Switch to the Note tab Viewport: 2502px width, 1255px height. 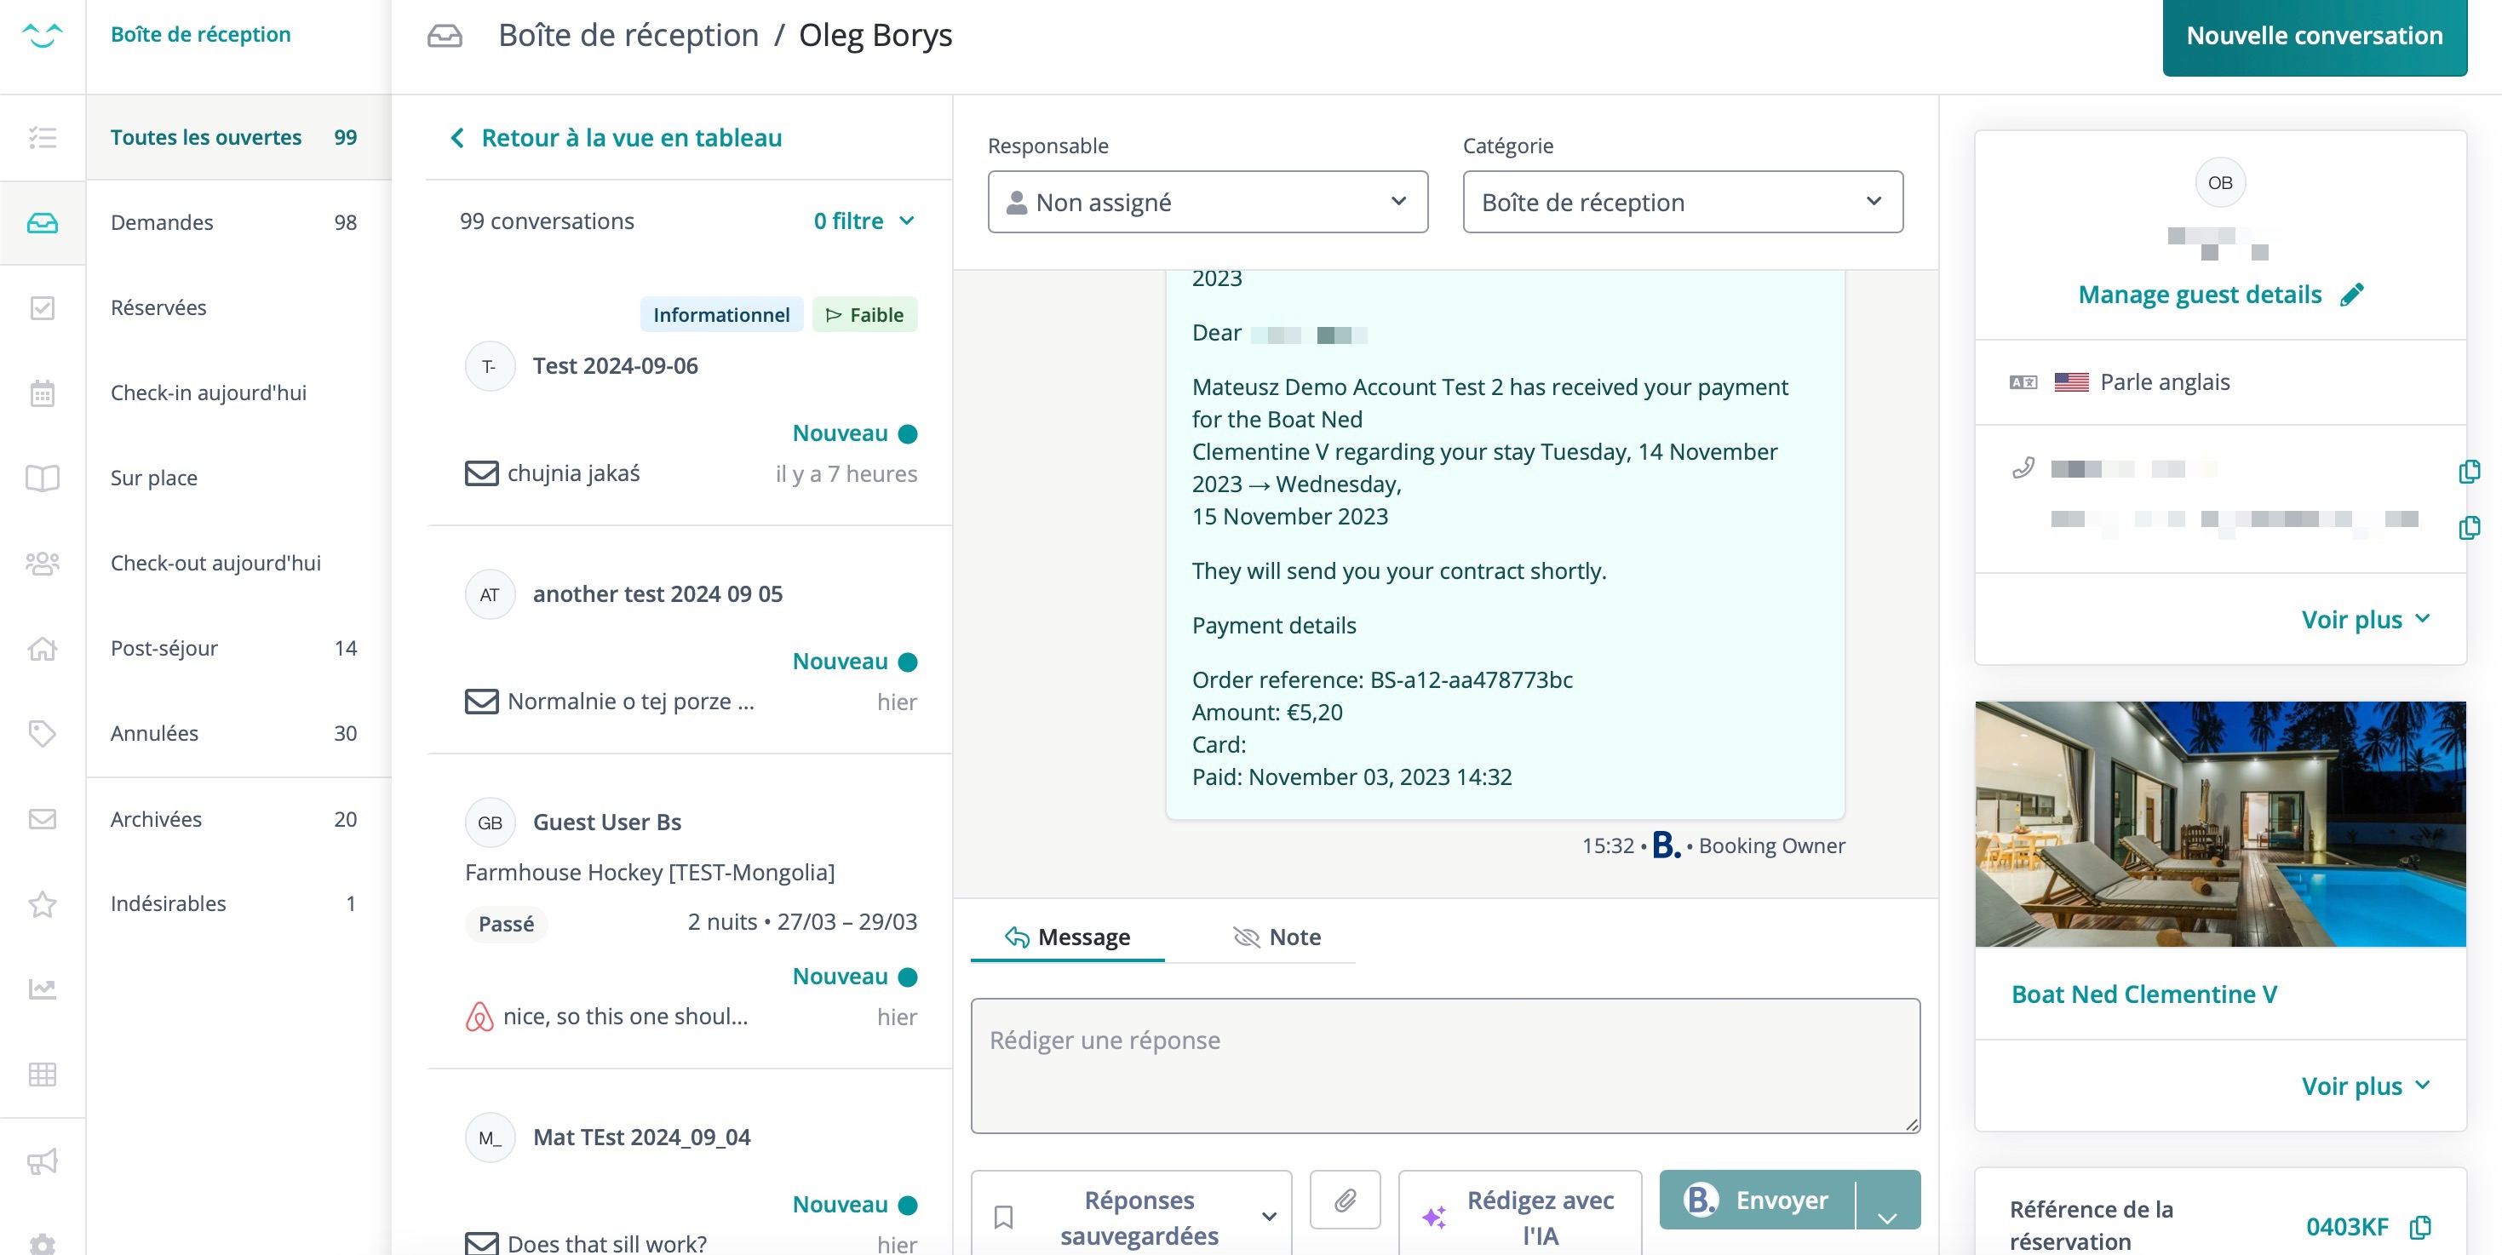(1277, 937)
